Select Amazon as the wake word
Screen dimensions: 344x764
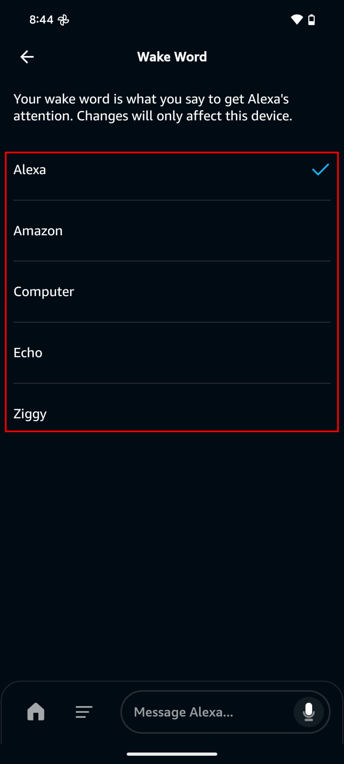tap(38, 231)
